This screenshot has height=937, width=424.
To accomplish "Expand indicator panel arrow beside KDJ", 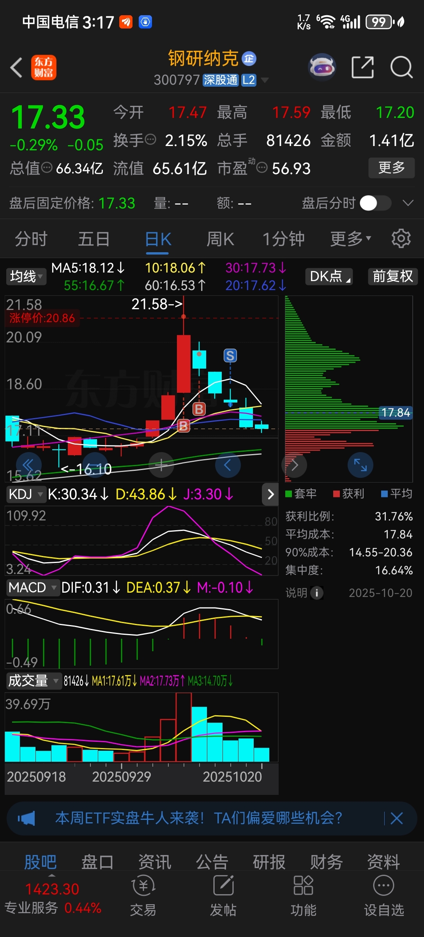I will [x=270, y=494].
